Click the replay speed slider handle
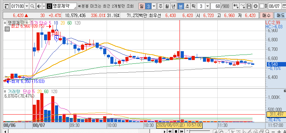 [189, 131]
